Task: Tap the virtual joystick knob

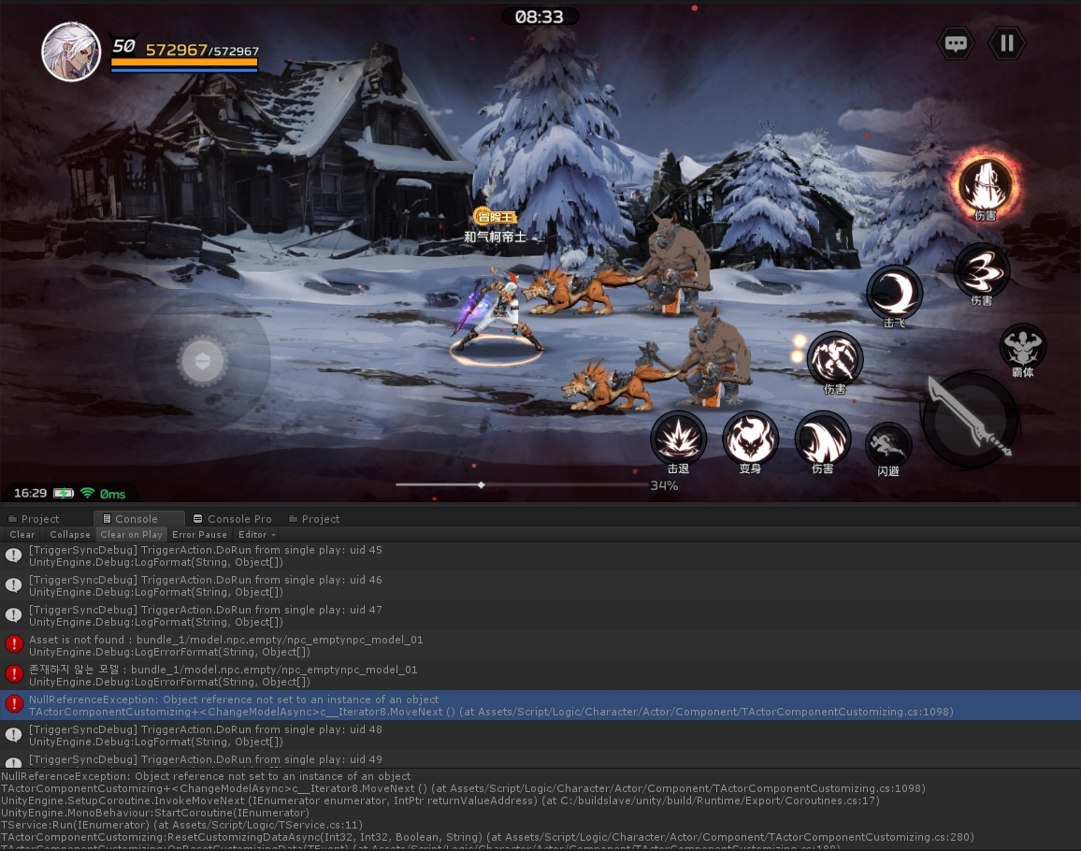Action: click(x=202, y=361)
